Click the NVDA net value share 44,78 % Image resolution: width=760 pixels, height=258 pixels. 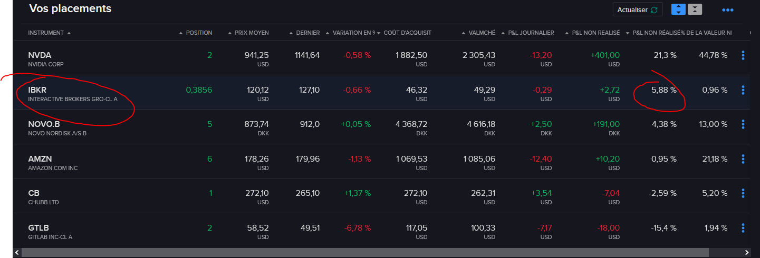pyautogui.click(x=713, y=55)
